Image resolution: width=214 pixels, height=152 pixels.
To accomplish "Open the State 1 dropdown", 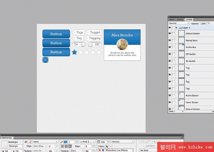I will pyautogui.click(x=176, y=112).
